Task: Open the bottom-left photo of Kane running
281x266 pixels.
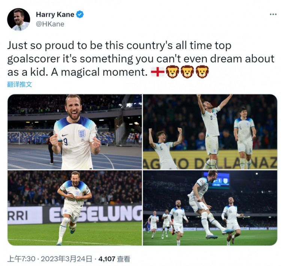Action: (75, 208)
